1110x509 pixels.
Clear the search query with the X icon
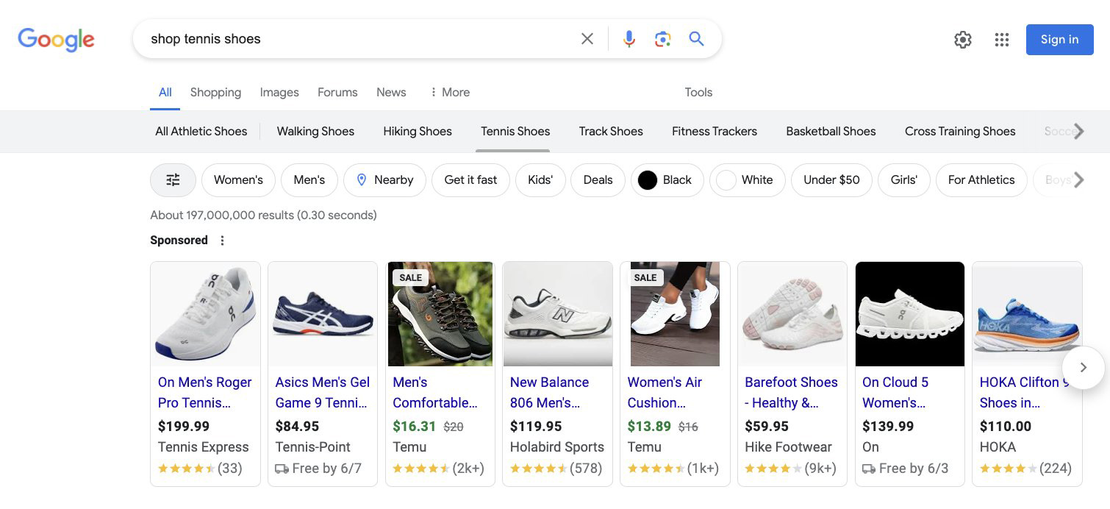pyautogui.click(x=587, y=38)
